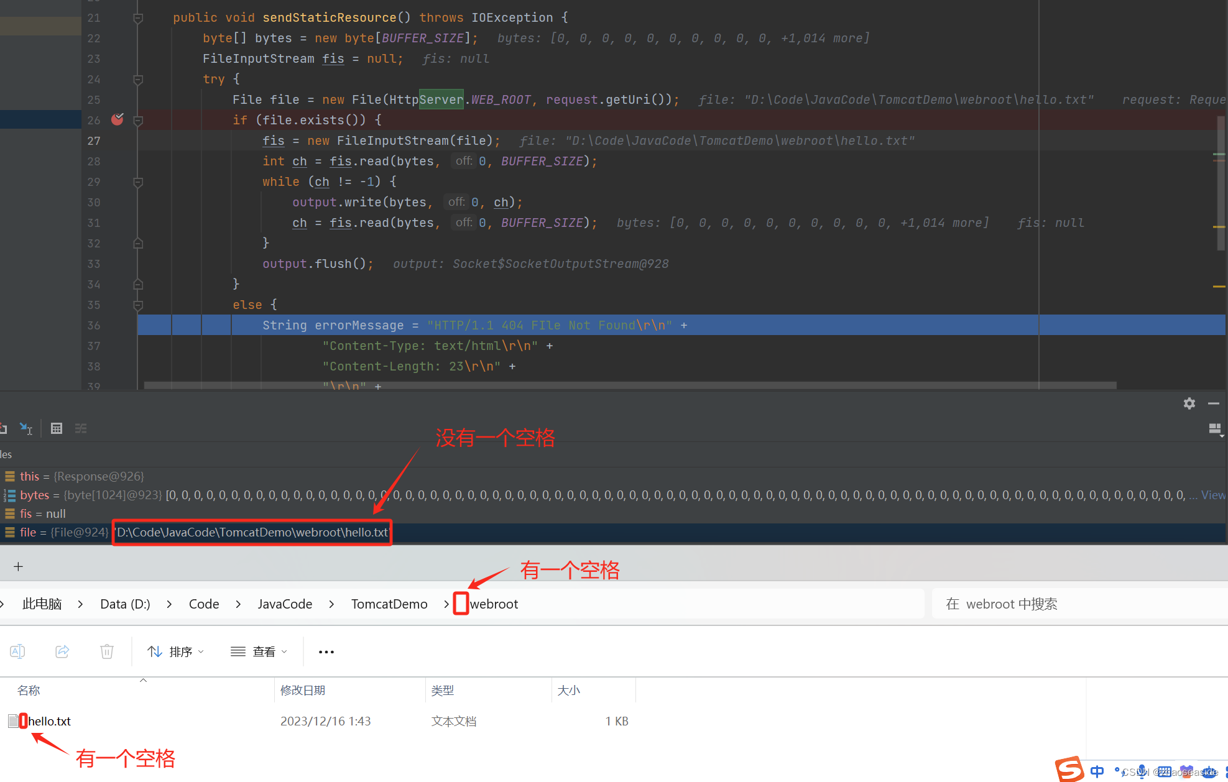Collapse the else block fold at line 35
1228x782 pixels.
pyautogui.click(x=138, y=305)
